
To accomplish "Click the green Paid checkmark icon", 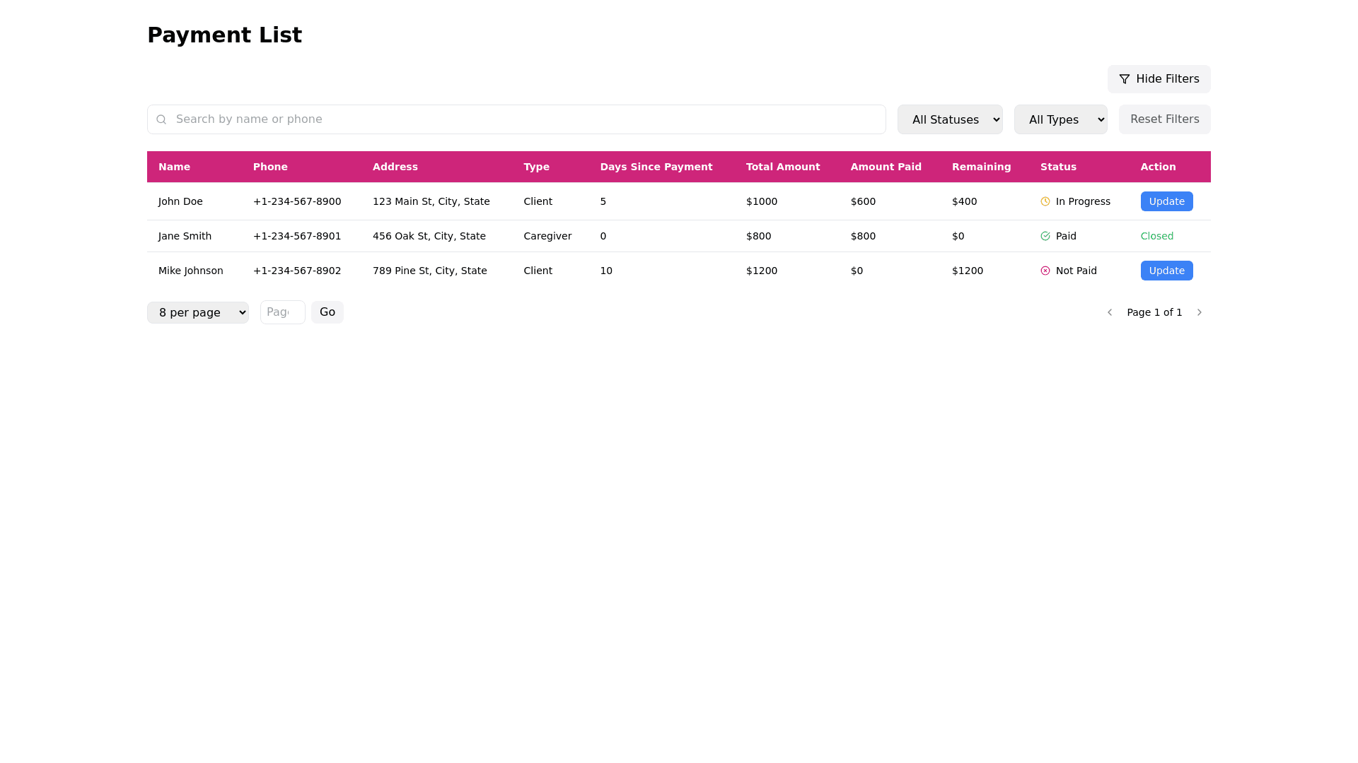I will click(x=1045, y=236).
